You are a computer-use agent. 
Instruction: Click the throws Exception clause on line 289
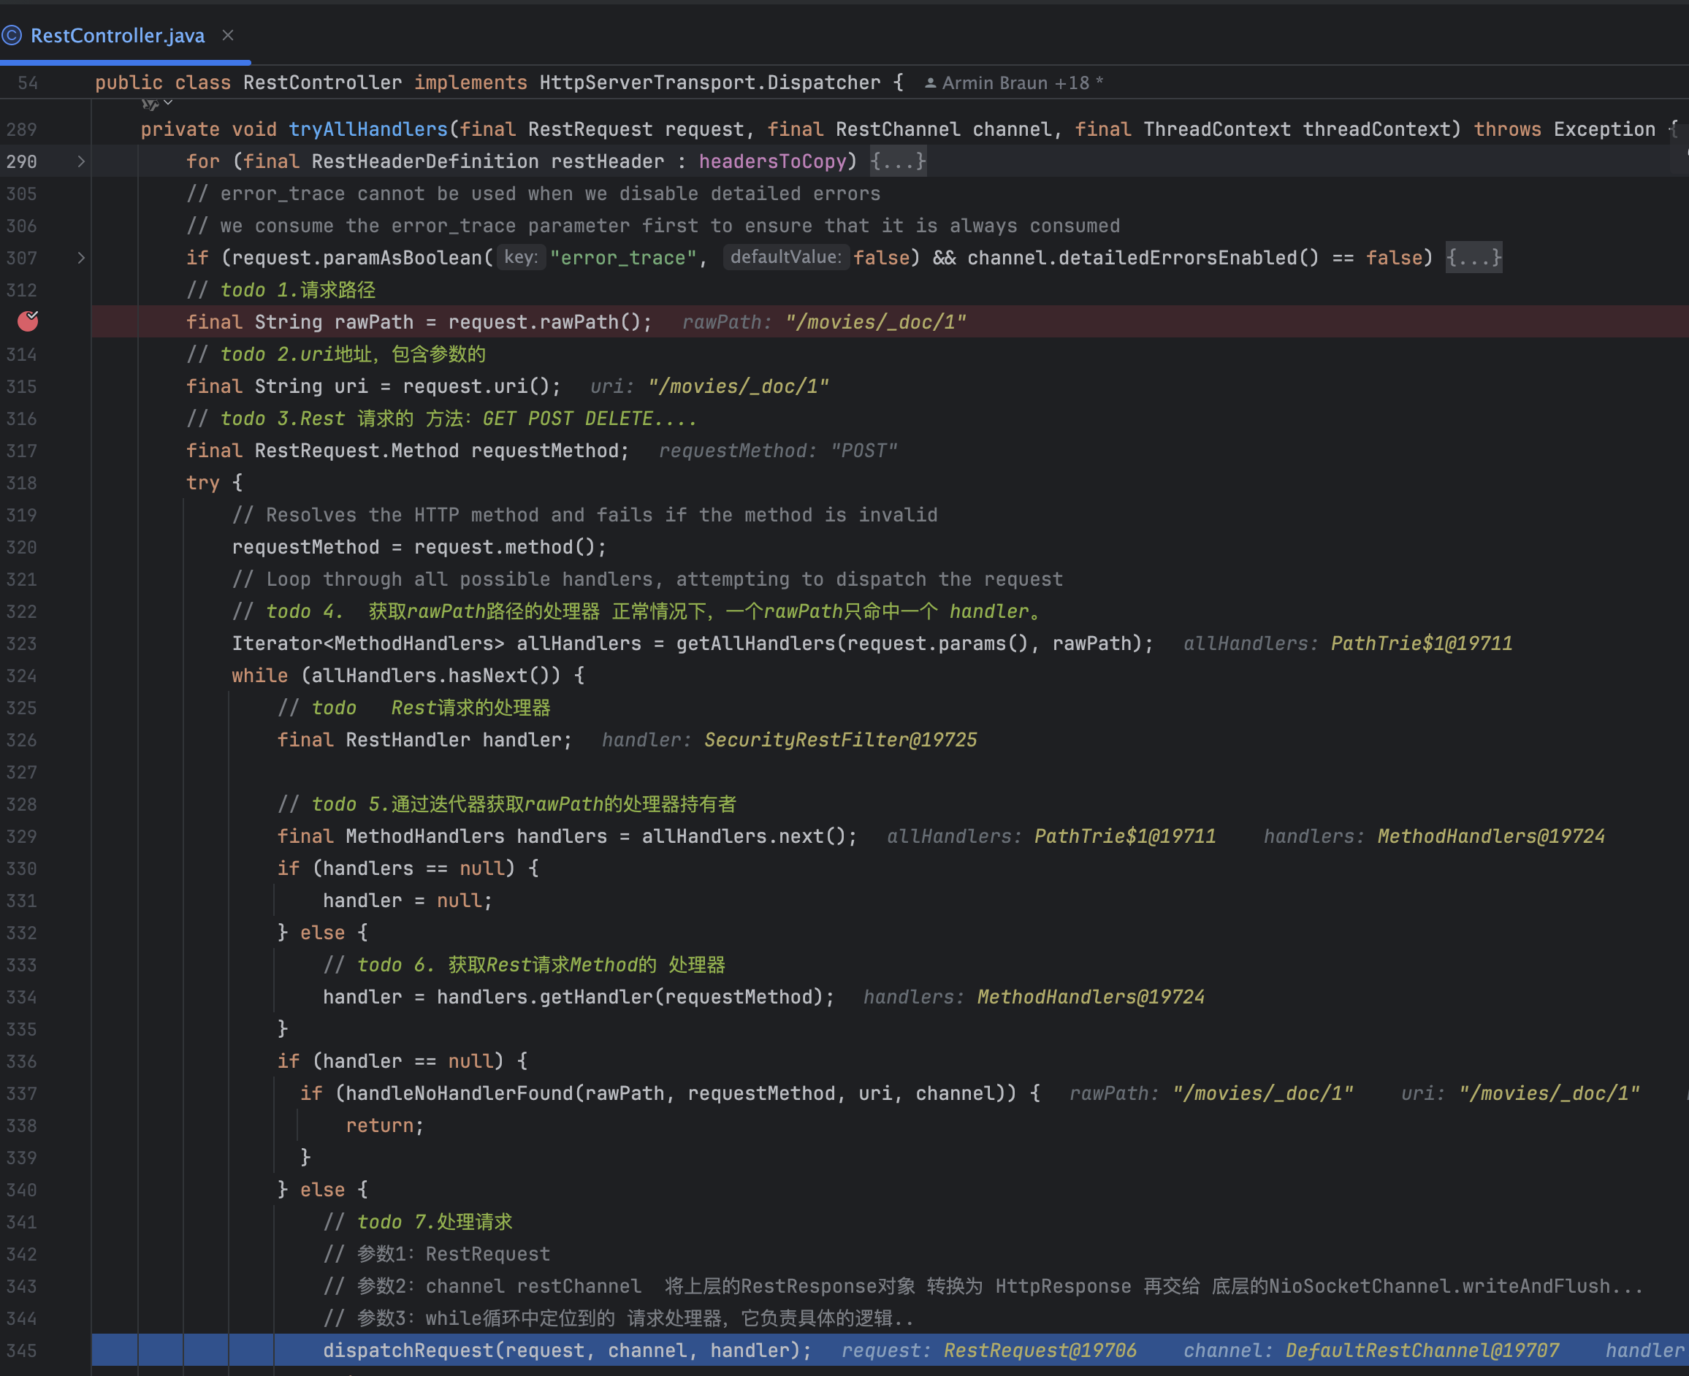click(1565, 129)
